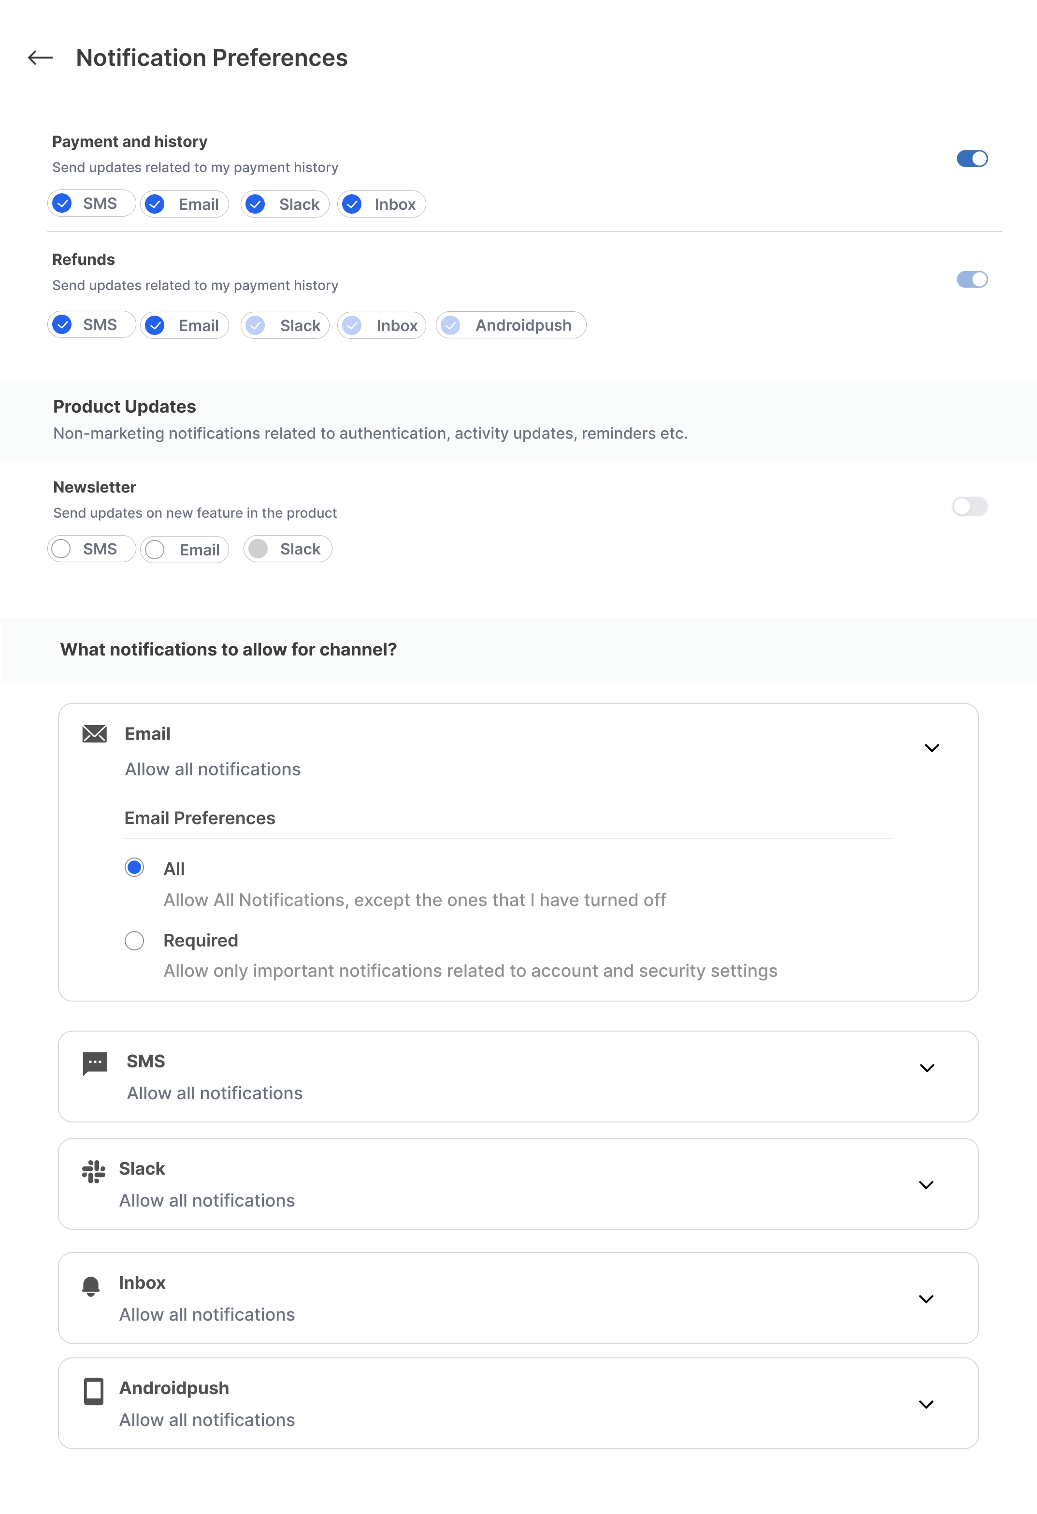Click the Inbox bell icon

click(x=91, y=1286)
